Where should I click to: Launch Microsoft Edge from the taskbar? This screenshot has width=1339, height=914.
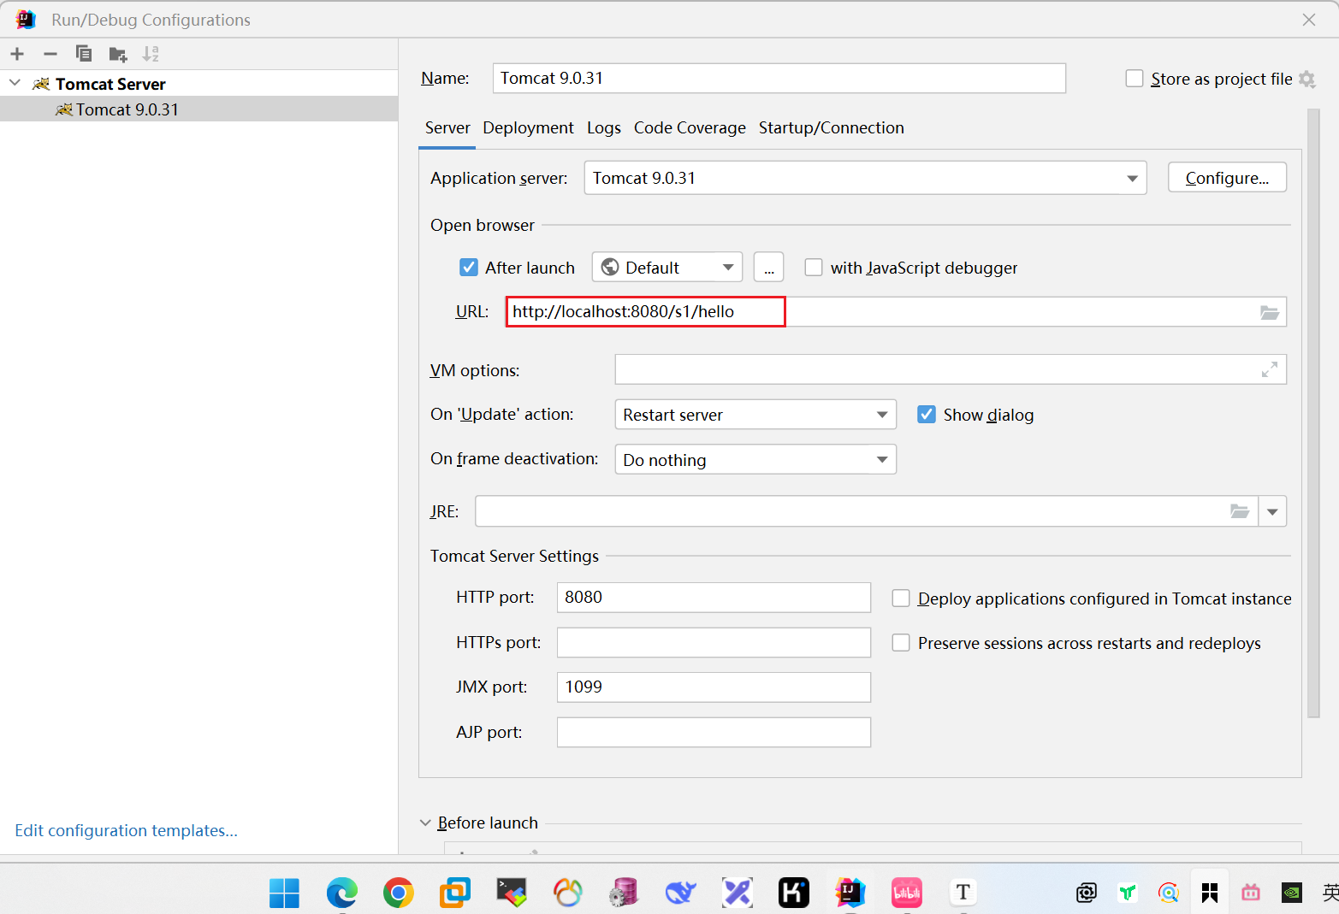pos(342,893)
